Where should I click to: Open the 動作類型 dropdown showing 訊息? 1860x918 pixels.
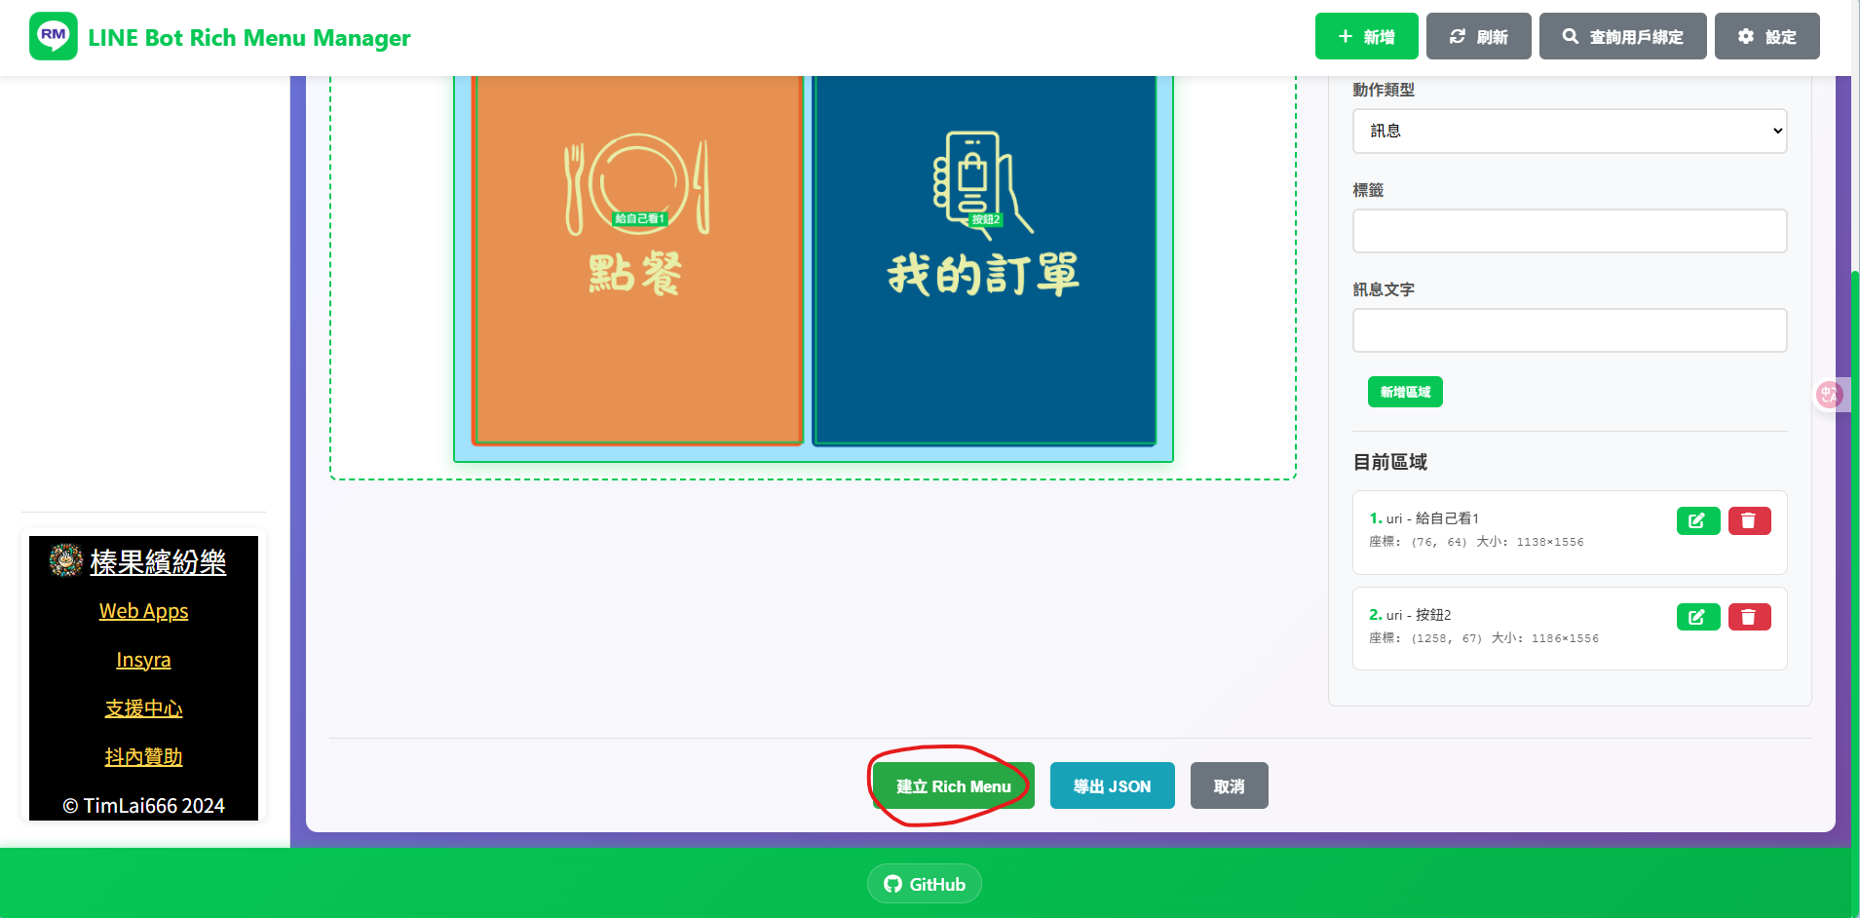[x=1569, y=131]
